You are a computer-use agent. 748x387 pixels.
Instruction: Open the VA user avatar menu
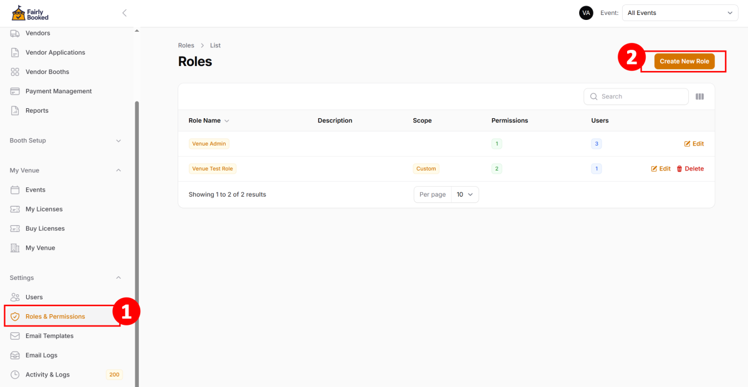pos(586,13)
